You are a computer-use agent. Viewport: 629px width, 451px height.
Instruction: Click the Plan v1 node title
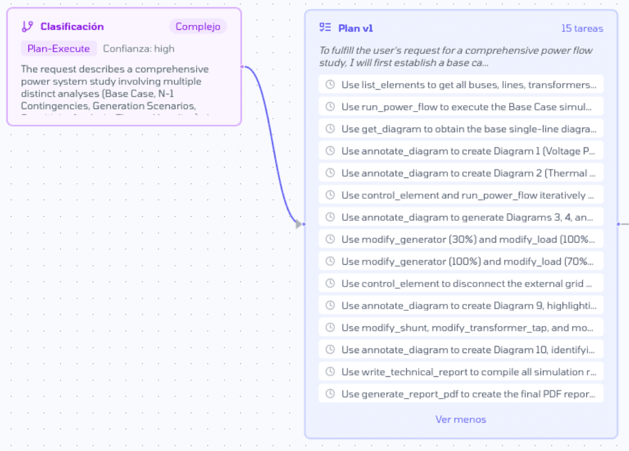[355, 28]
